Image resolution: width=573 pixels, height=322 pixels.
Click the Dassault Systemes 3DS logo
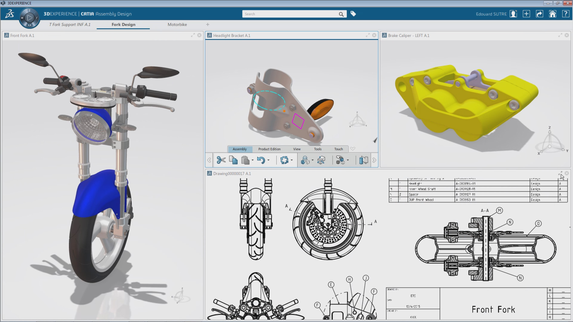[9, 14]
